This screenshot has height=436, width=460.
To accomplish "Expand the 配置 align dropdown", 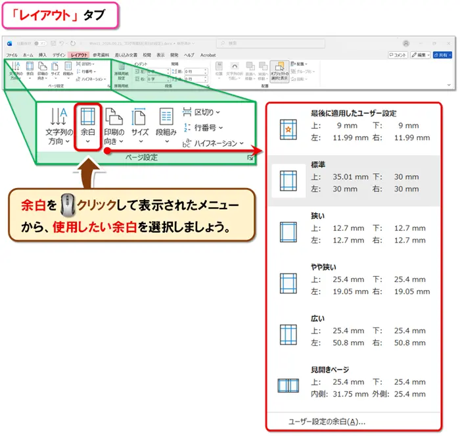I will (x=299, y=64).
